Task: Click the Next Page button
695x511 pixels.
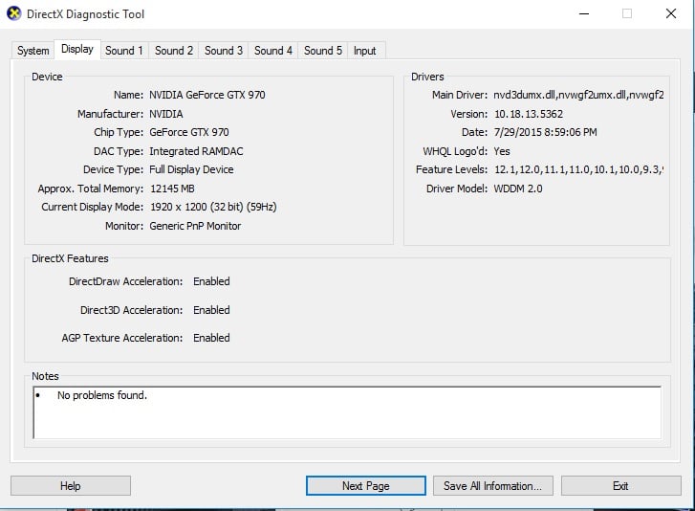Action: click(366, 486)
